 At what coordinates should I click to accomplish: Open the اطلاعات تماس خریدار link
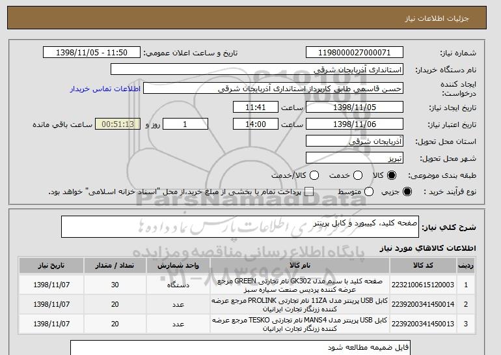click(105, 89)
